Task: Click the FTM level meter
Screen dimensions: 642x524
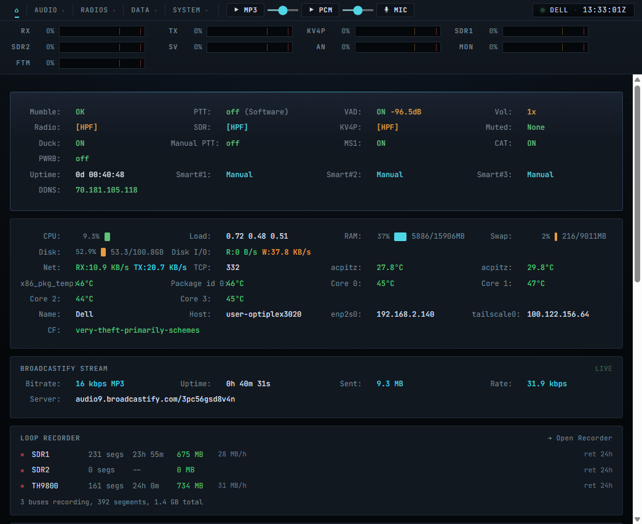Action: pos(102,63)
